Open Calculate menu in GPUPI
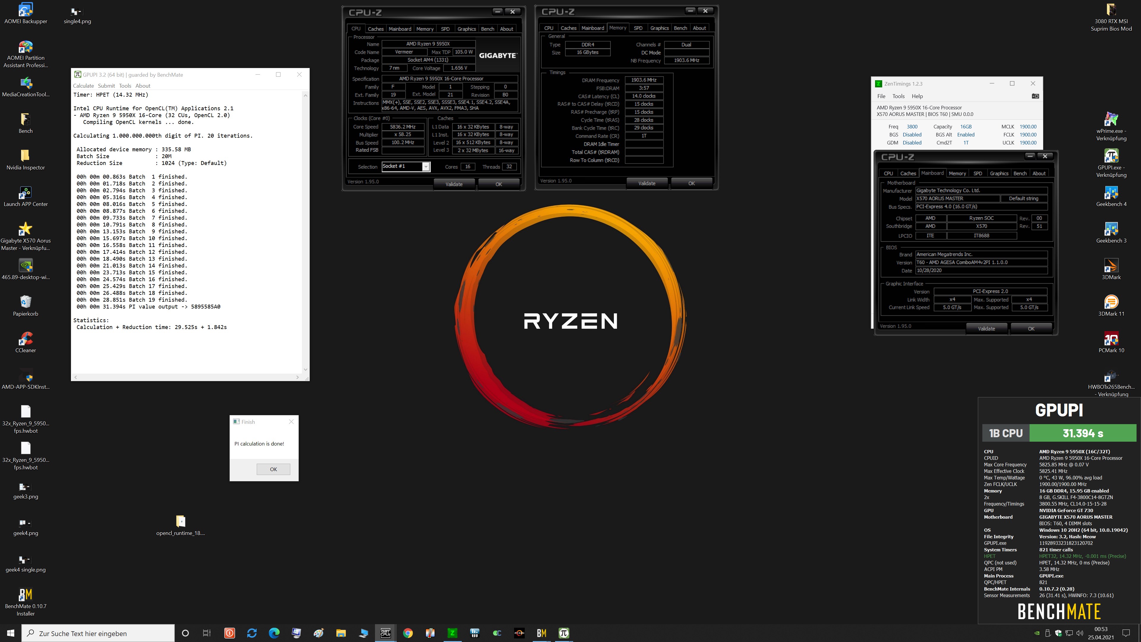Image resolution: width=1141 pixels, height=642 pixels. (83, 86)
